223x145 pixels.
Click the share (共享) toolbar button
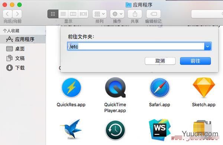point(135,14)
